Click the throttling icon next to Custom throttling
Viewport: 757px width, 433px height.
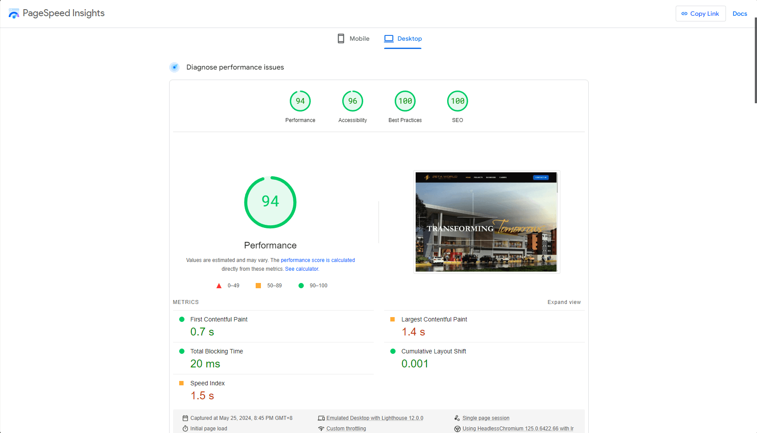coord(322,428)
